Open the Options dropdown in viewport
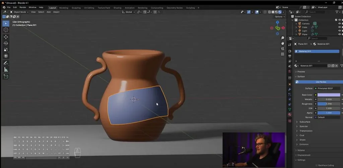The width and height of the screenshot is (343, 168). [280, 17]
